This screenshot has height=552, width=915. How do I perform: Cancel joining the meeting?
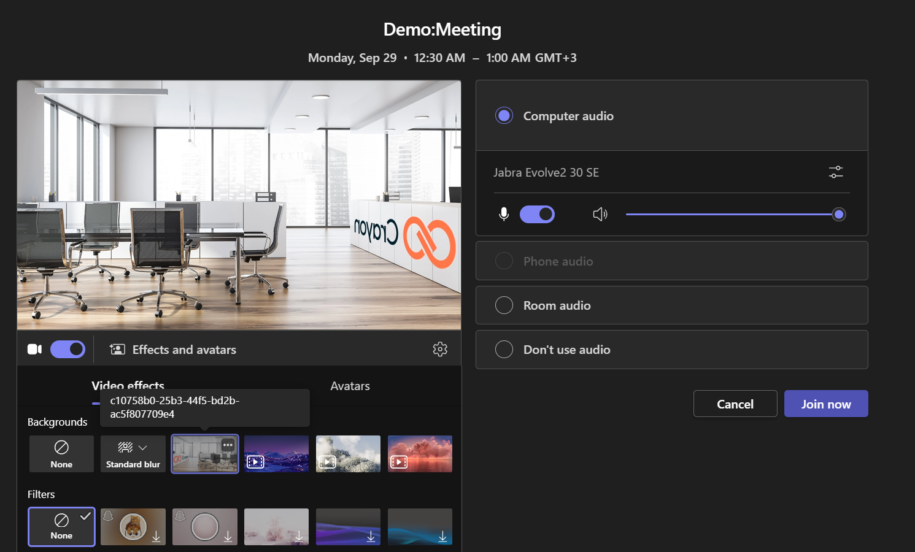tap(735, 404)
